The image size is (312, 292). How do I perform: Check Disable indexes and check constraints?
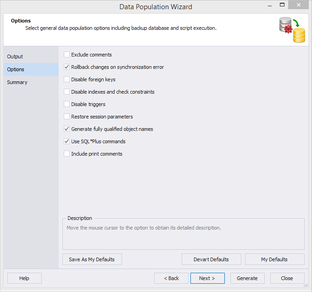(67, 92)
